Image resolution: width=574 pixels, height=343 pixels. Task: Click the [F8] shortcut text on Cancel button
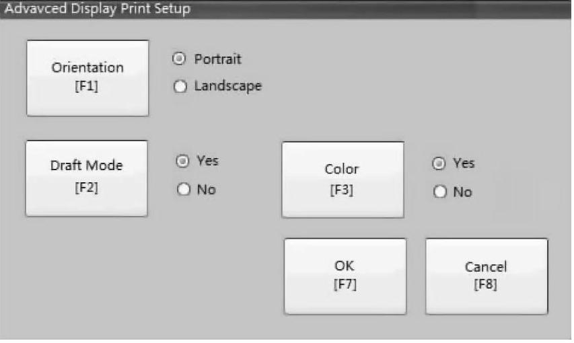click(486, 284)
